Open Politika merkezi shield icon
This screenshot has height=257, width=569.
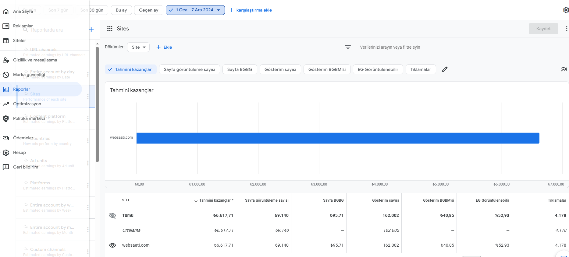(x=6, y=119)
